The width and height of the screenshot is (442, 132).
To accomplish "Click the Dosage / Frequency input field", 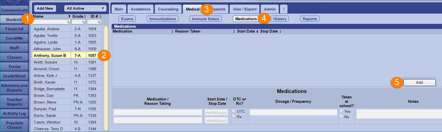I will (x=293, y=112).
